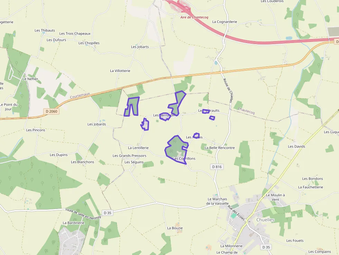Select the small purple polygon above La Lentillerie
This screenshot has width=339, height=255.
(145, 124)
